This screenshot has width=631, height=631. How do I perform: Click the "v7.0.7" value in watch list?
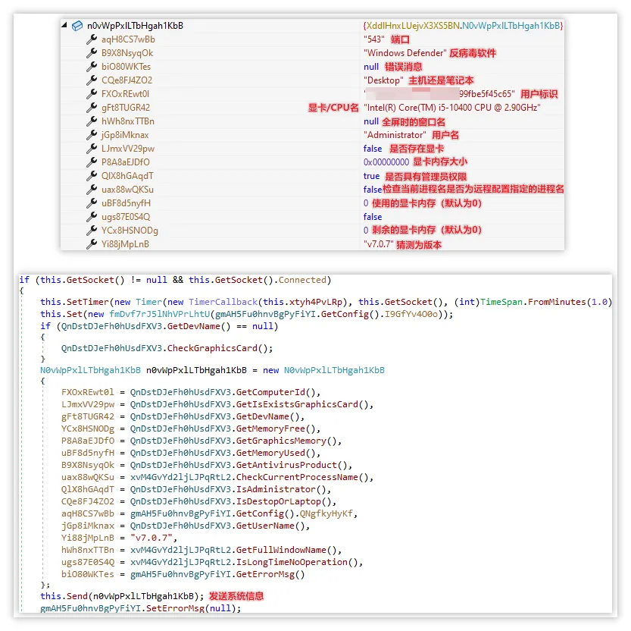[378, 244]
